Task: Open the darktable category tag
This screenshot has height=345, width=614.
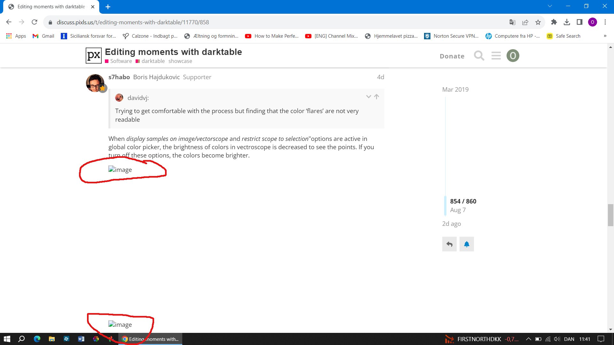Action: point(153,61)
